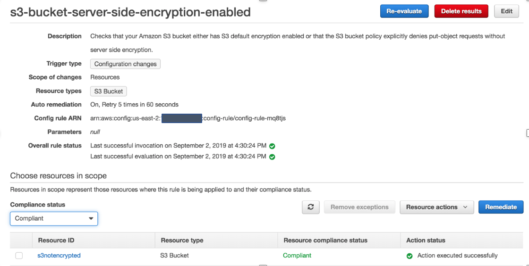This screenshot has width=529, height=266.
Task: Click the Resource type column header
Action: [x=182, y=240]
